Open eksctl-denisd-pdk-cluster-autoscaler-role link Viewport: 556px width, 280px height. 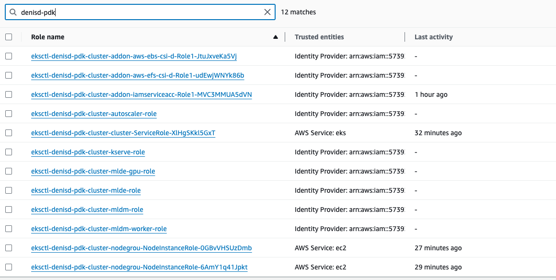pos(93,114)
